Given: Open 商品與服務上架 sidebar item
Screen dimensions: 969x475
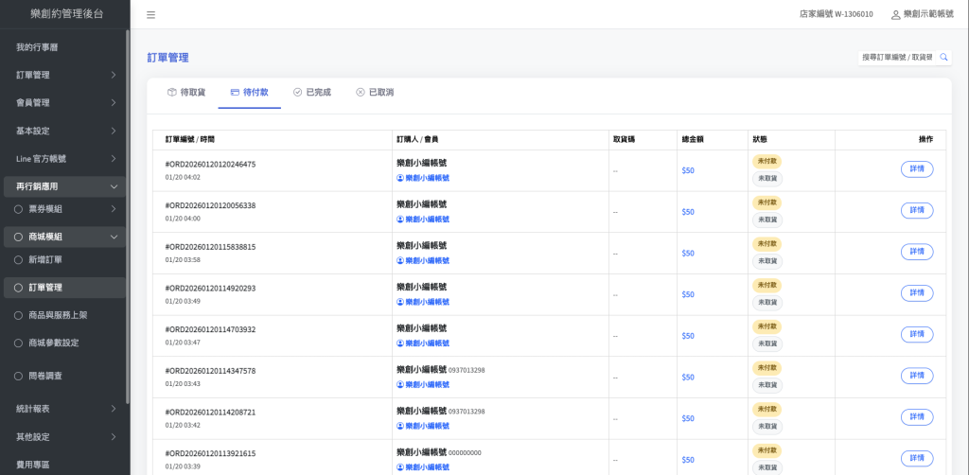Looking at the screenshot, I should point(58,315).
